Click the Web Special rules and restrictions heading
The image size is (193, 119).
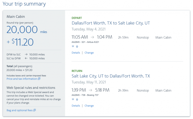tap(31, 88)
